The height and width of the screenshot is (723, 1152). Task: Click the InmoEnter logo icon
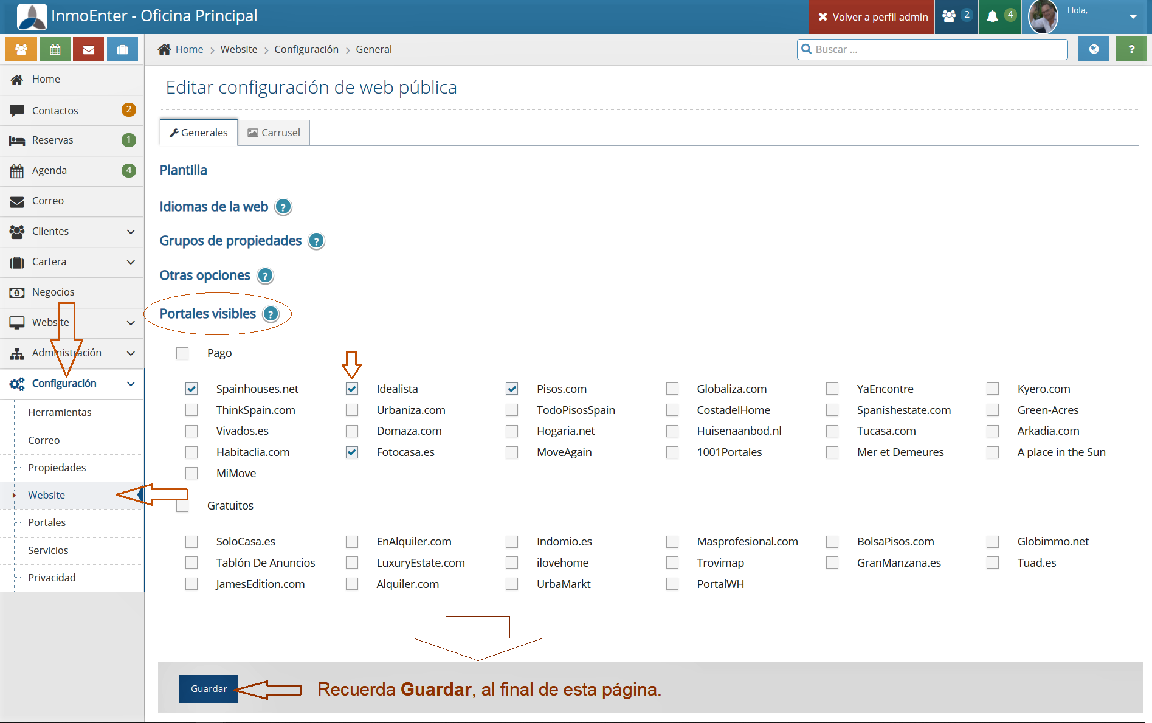point(32,16)
